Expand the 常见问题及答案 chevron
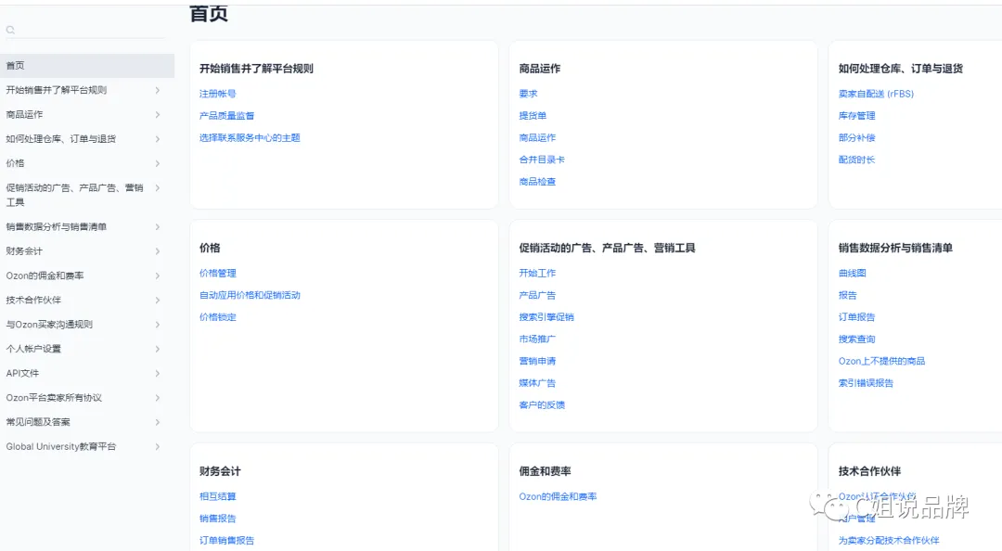The width and height of the screenshot is (1002, 551). [x=157, y=422]
